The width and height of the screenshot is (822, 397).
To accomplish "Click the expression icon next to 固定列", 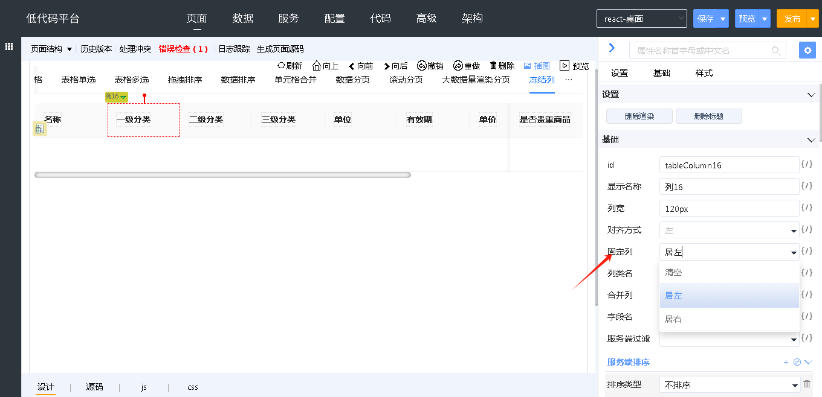I will click(x=806, y=251).
